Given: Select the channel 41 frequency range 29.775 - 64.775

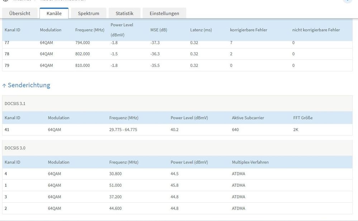Looking at the screenshot, I should 123,130.
